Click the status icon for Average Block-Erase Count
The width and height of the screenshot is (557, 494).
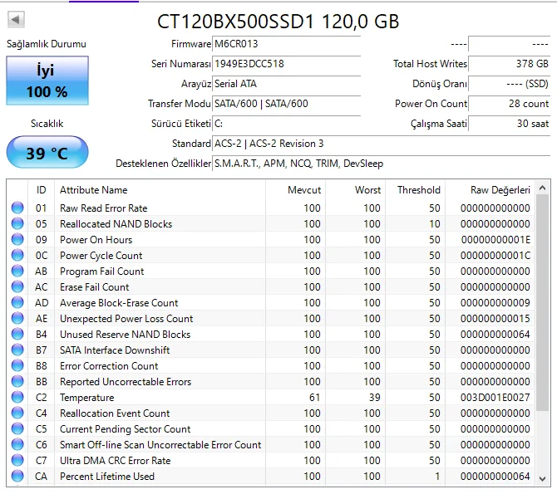17,303
